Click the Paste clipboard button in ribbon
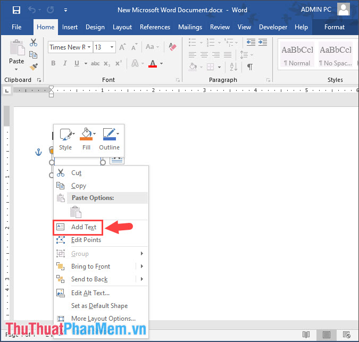Viewport: 359px width, 342px height. click(17, 47)
